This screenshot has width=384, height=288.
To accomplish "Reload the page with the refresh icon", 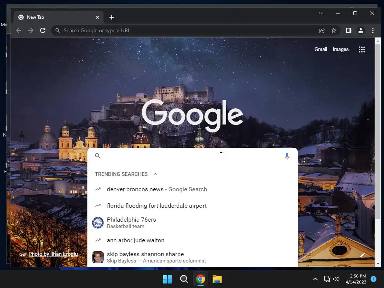I will (x=43, y=30).
